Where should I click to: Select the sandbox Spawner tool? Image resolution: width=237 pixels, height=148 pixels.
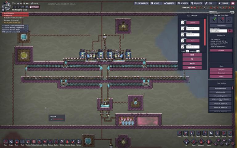coord(211,134)
